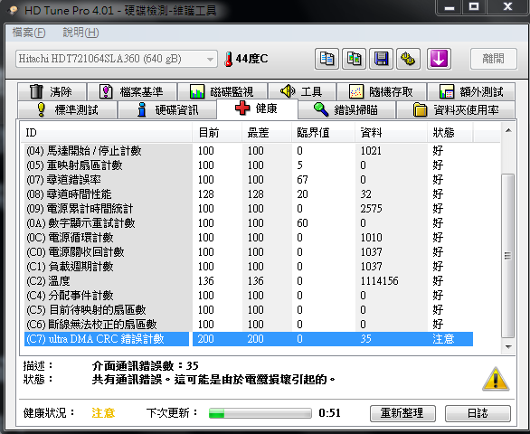
Task: Click the copy screenshot toolbar icon
Action: point(354,59)
